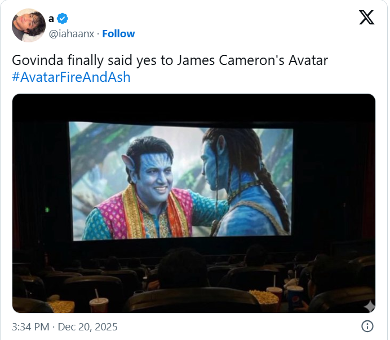Open the attached cinema photo
Image resolution: width=390 pixels, height=340 pixels.
click(194, 203)
